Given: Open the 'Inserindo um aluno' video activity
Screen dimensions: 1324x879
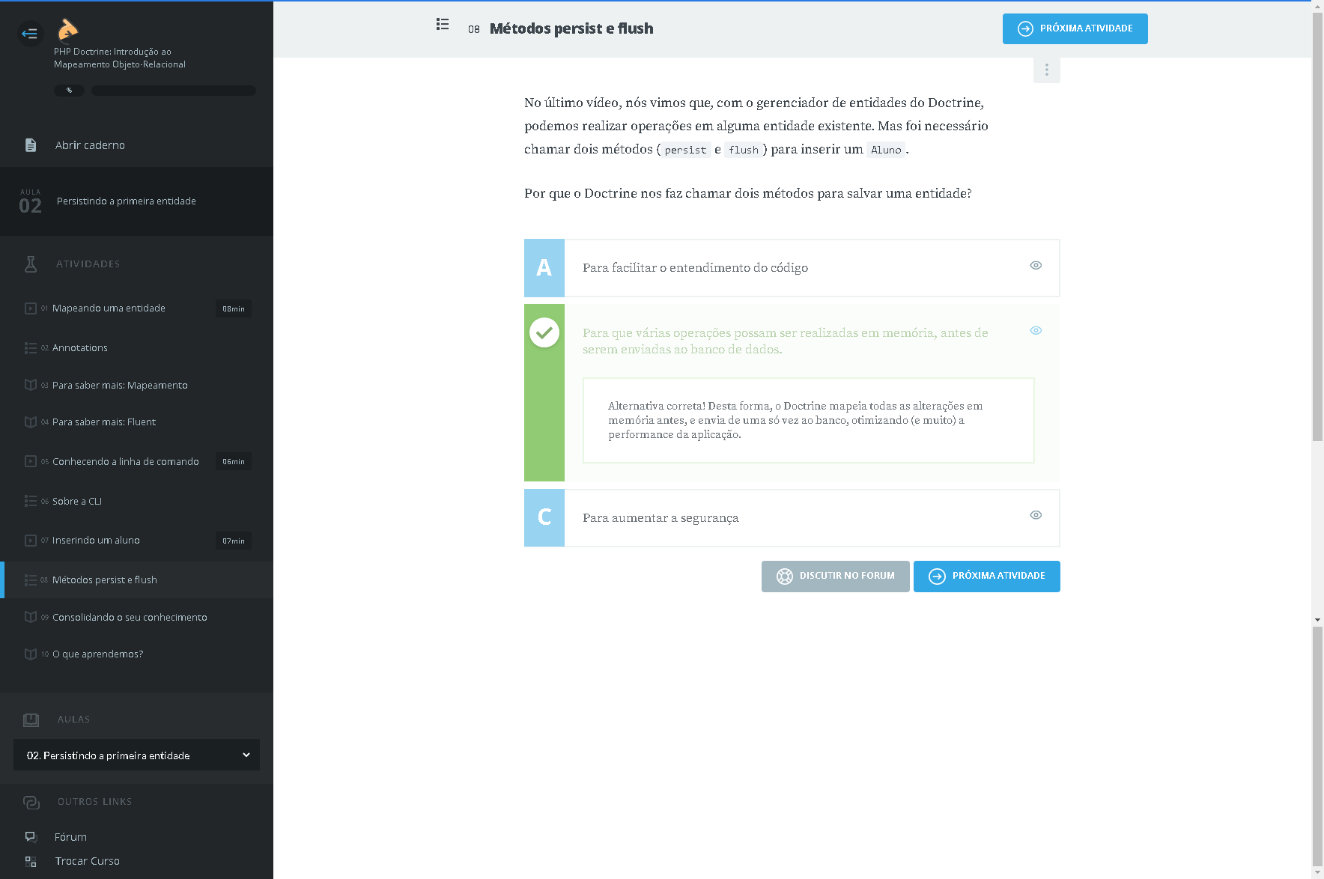Looking at the screenshot, I should (96, 541).
